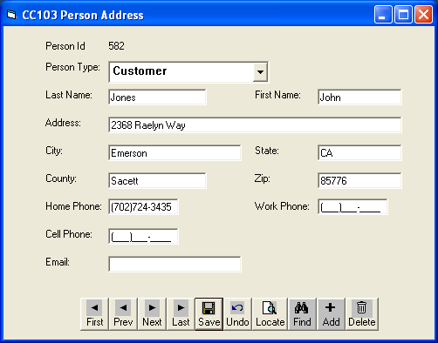Open Locate record search

coord(270,314)
